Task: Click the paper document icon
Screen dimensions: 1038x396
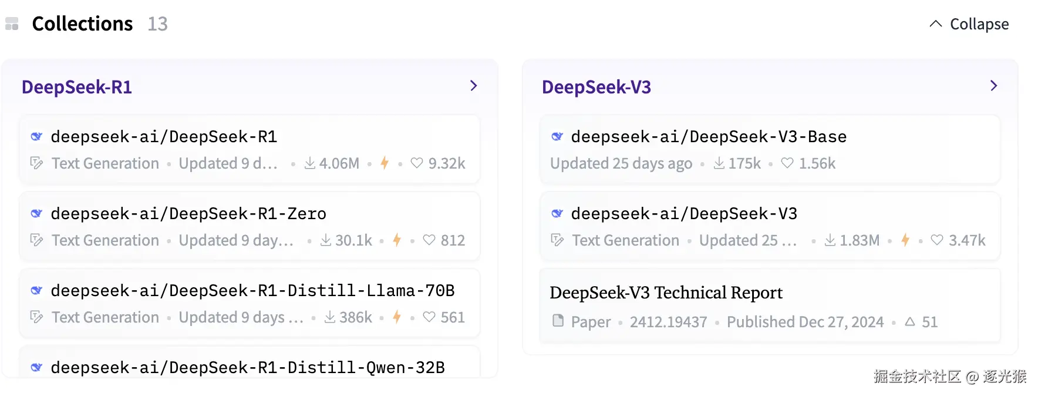Action: 558,321
